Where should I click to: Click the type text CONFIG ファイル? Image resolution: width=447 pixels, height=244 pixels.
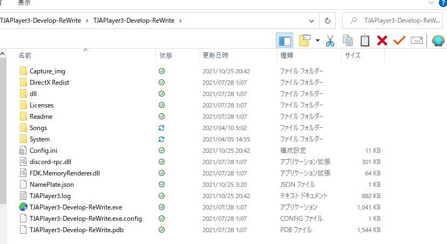pos(301,218)
